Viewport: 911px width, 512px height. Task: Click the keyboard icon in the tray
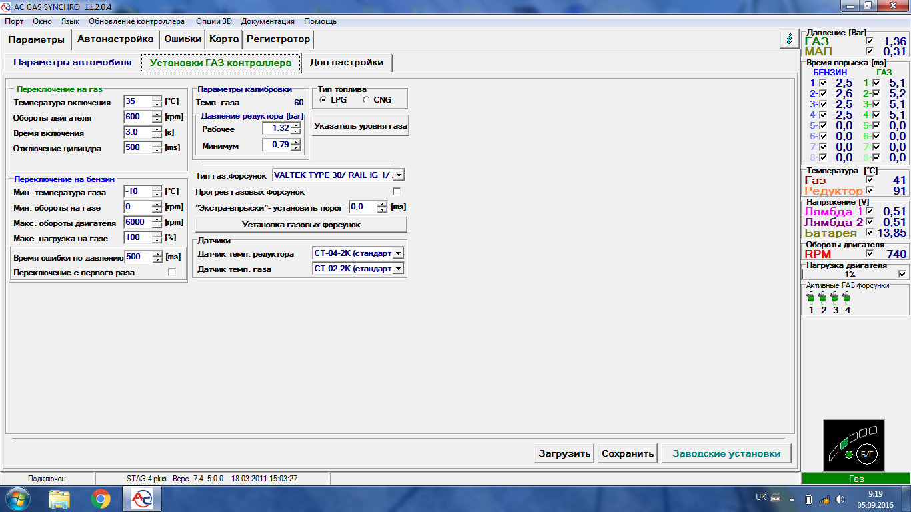click(776, 497)
